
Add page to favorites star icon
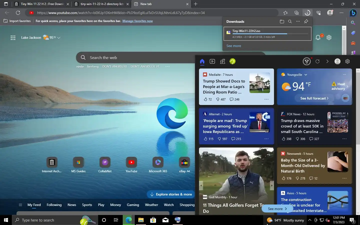pos(285,13)
